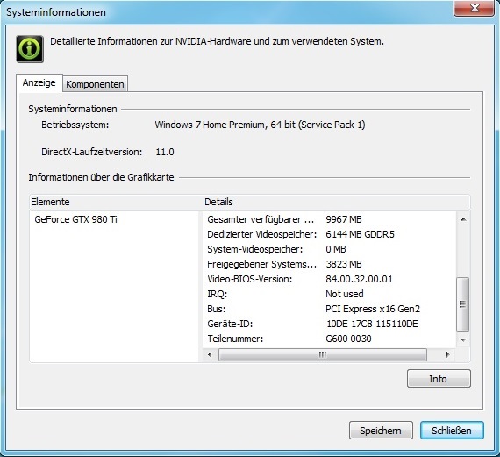The width and height of the screenshot is (500, 457).
Task: Select the Geräte-ID row
Action: point(330,324)
